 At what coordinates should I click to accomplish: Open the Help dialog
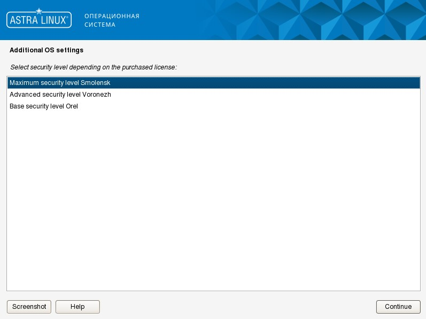pos(78,307)
